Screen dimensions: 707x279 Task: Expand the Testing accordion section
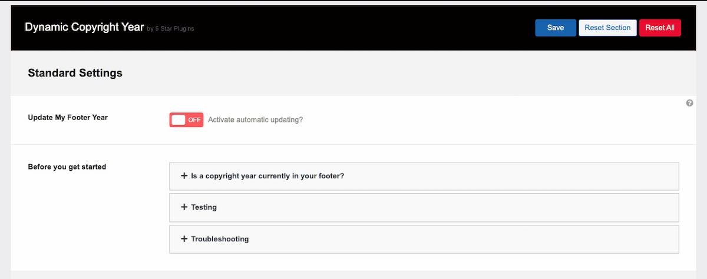pyautogui.click(x=204, y=208)
